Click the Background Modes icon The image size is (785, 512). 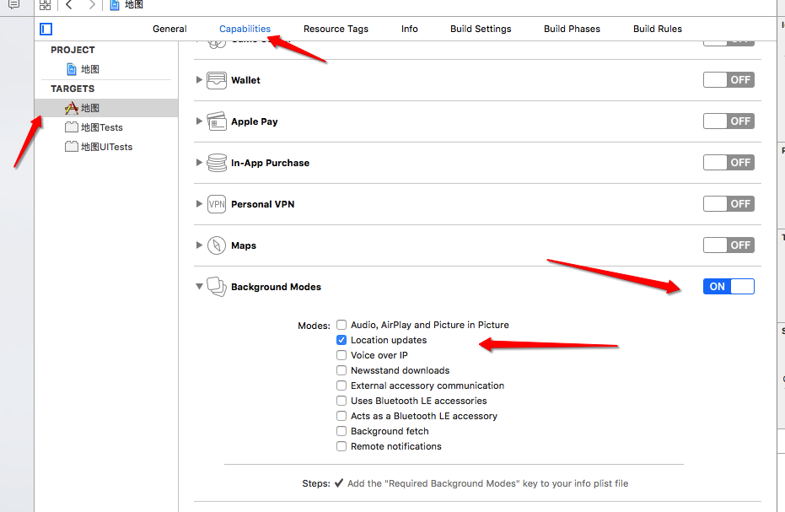(x=217, y=287)
